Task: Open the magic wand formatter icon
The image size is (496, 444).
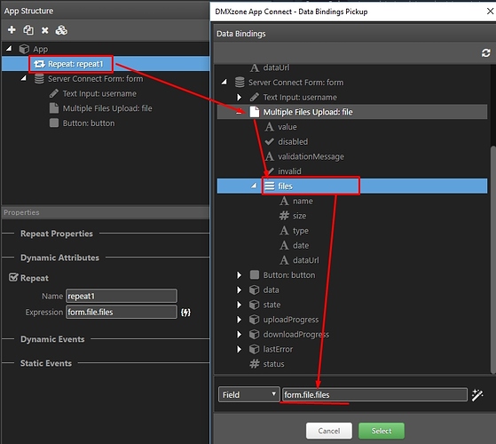Action: coord(477,395)
